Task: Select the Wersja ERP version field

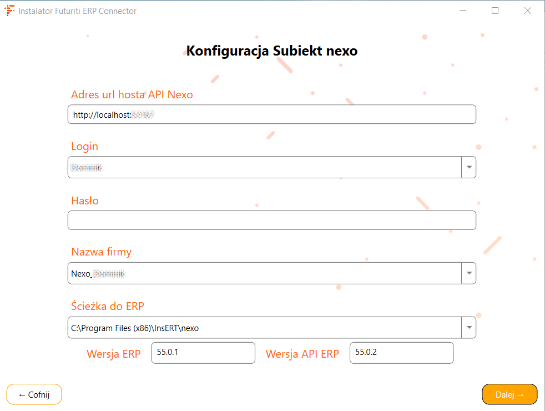Action: [x=203, y=353]
